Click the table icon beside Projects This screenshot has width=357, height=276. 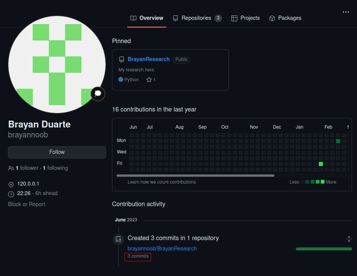pyautogui.click(x=234, y=18)
